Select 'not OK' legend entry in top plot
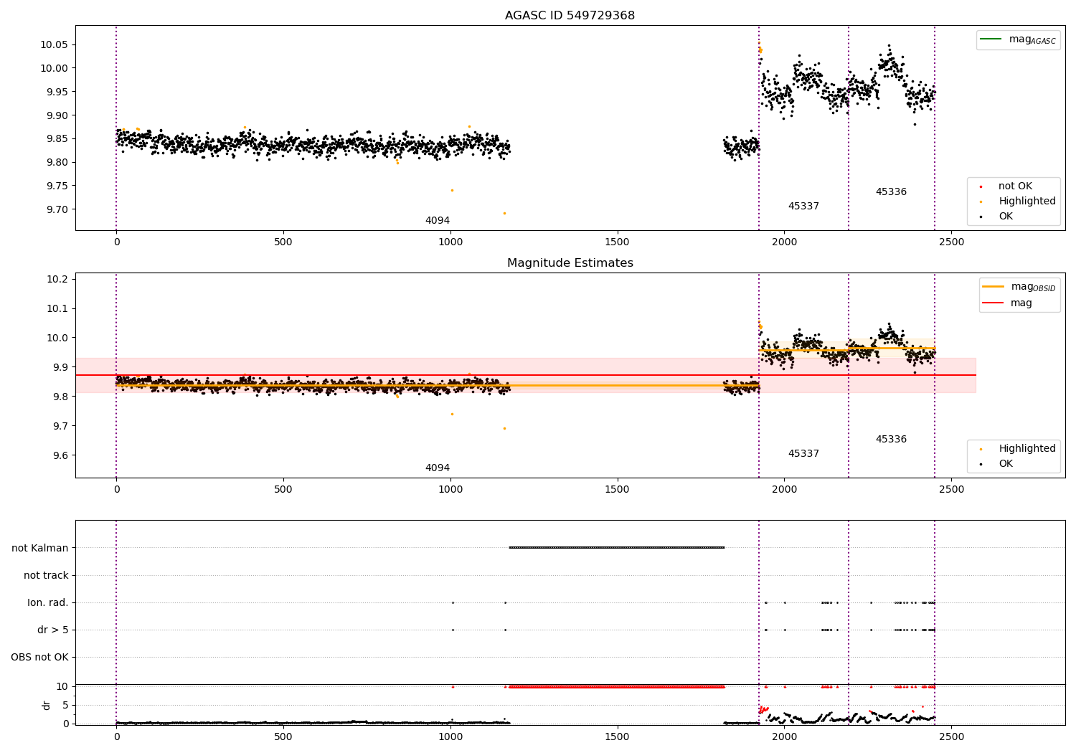This screenshot has width=1076, height=753. 1015,186
